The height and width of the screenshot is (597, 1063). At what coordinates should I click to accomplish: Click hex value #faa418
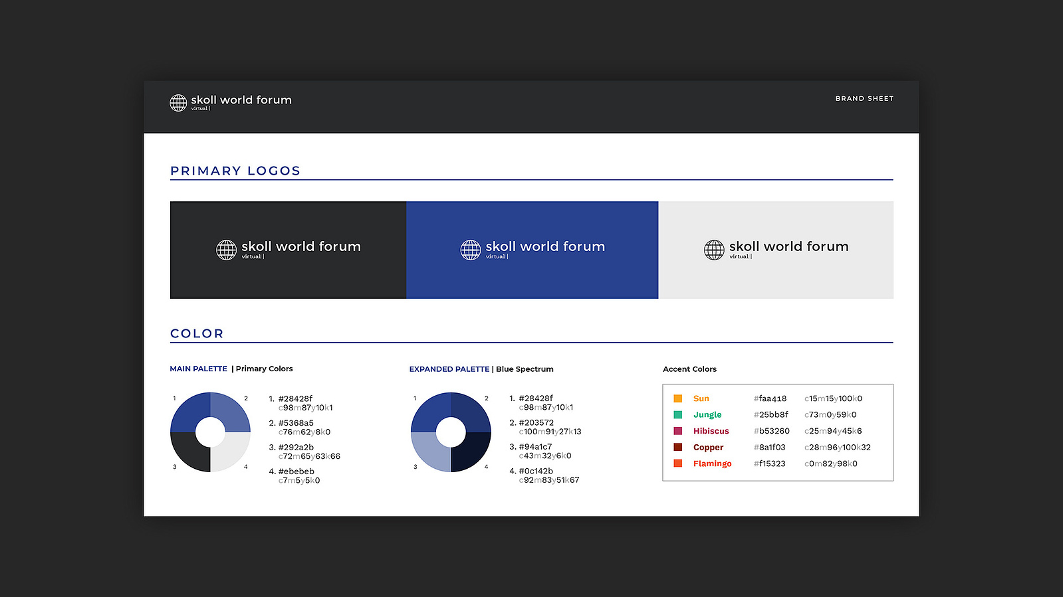(x=770, y=398)
